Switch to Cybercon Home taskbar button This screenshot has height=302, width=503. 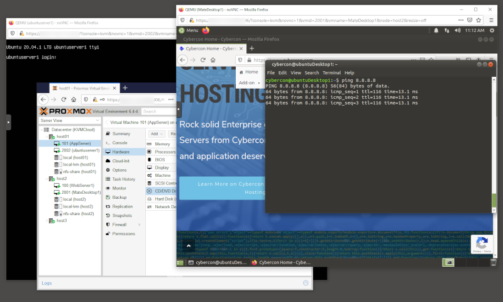(x=281, y=263)
